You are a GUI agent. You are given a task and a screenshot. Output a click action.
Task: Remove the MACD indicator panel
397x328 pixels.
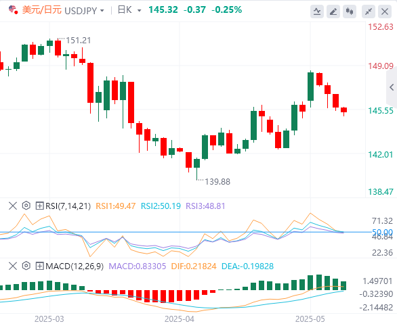click(x=13, y=266)
